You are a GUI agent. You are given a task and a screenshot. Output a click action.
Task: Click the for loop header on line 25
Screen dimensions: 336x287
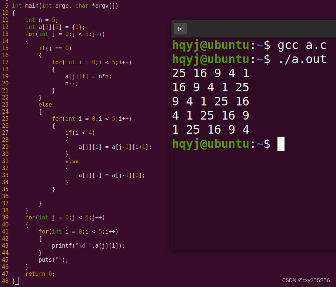pyautogui.click(x=92, y=119)
